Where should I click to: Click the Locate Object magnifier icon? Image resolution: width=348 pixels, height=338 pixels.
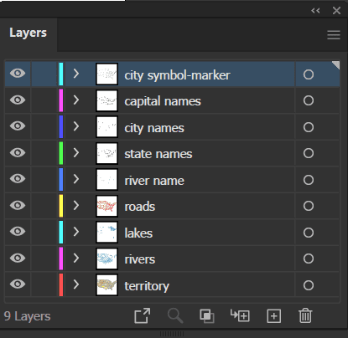tap(175, 315)
